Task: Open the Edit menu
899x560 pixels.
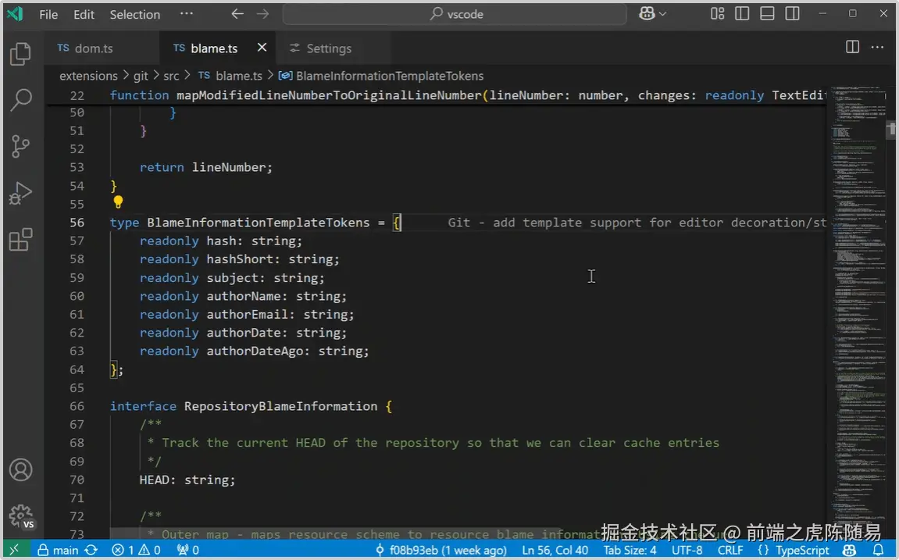Action: (x=84, y=14)
